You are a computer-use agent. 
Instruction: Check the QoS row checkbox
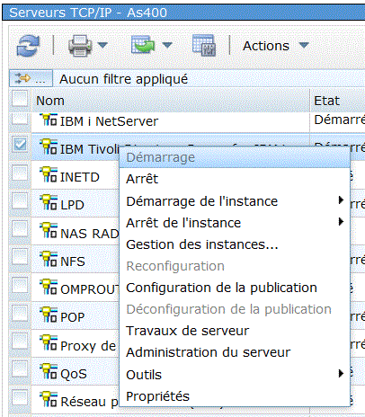(20, 369)
